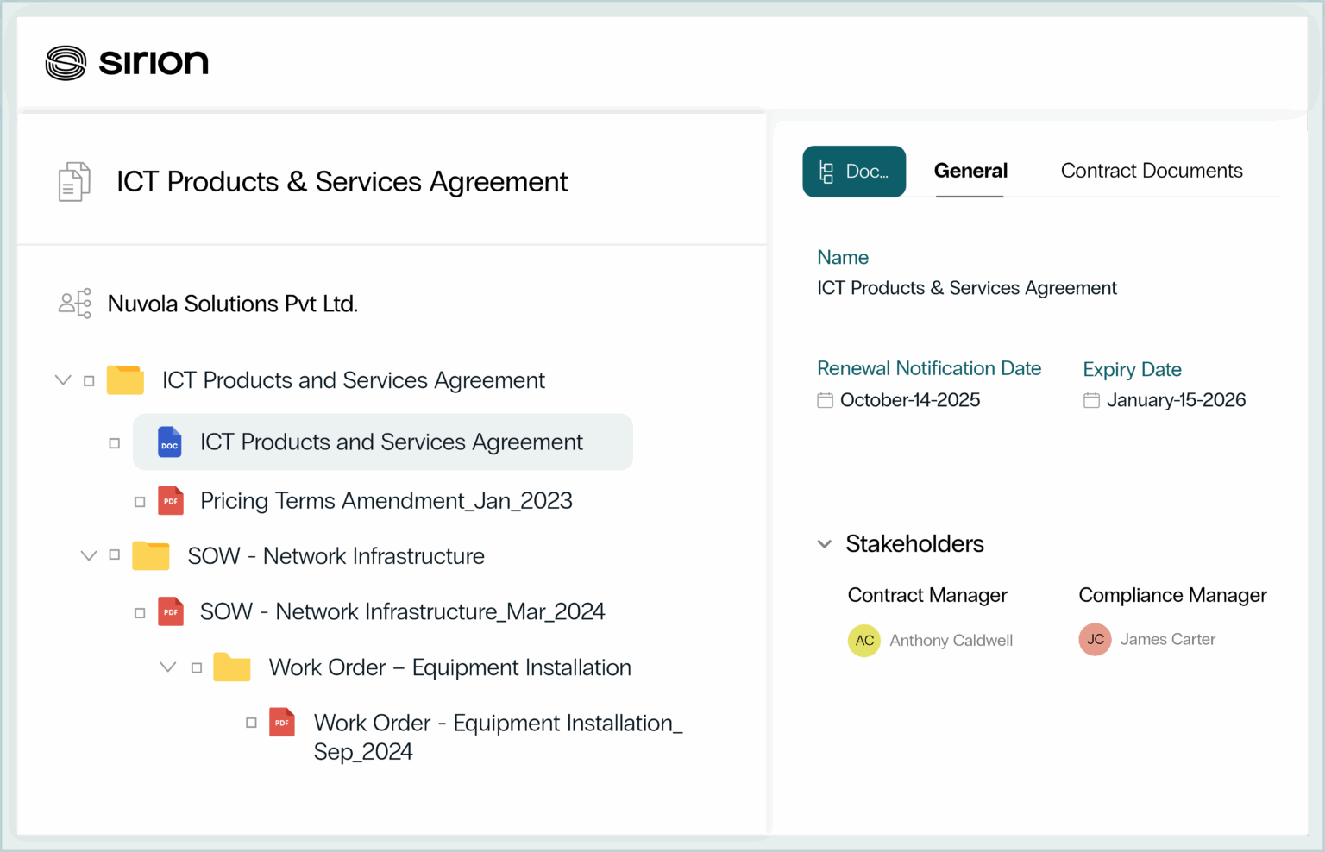Collapse the Stakeholders section
The width and height of the screenshot is (1325, 852).
point(825,544)
